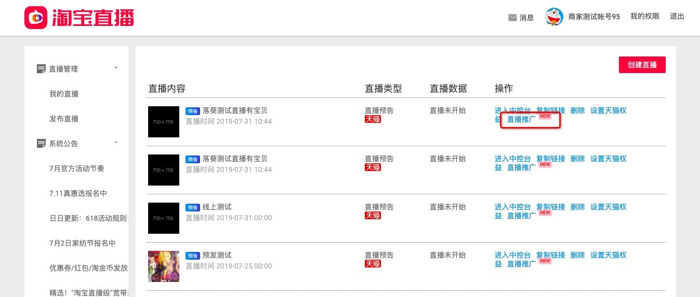Click the highlighted 直播推广 link
700x297 pixels.
521,119
